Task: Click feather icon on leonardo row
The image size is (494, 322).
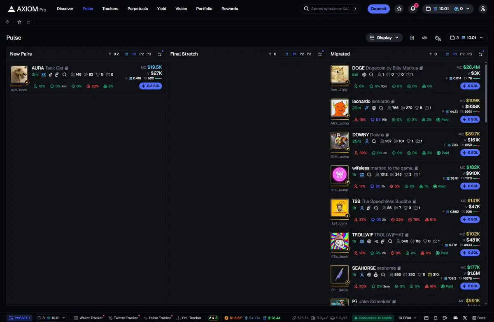Action: 367,108
